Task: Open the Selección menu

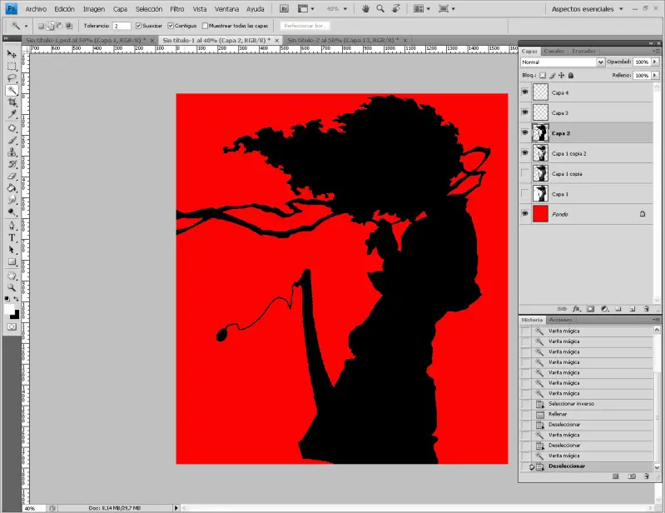Action: [x=149, y=9]
